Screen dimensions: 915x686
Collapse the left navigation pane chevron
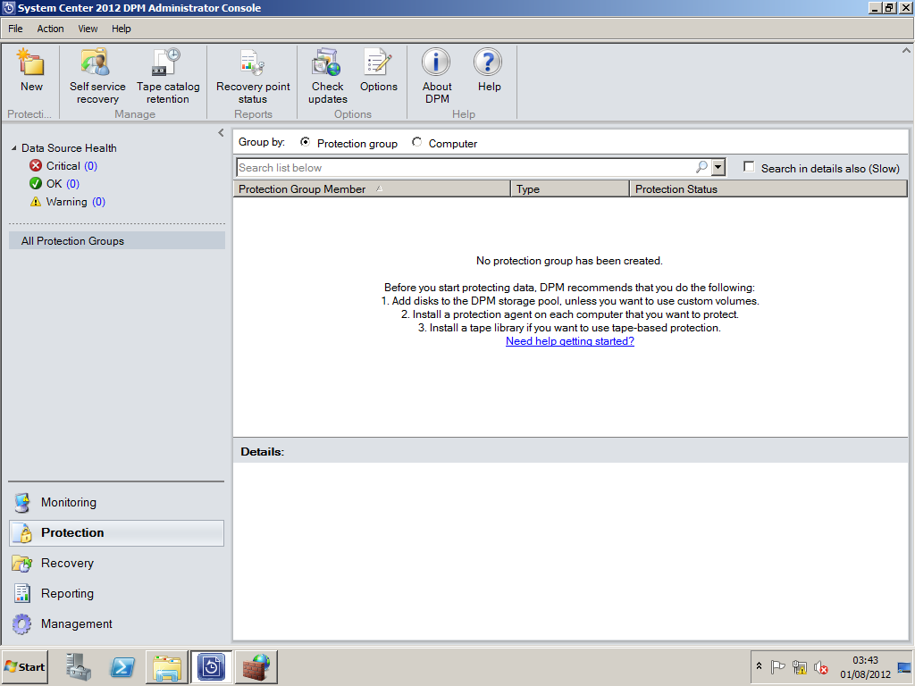[221, 133]
